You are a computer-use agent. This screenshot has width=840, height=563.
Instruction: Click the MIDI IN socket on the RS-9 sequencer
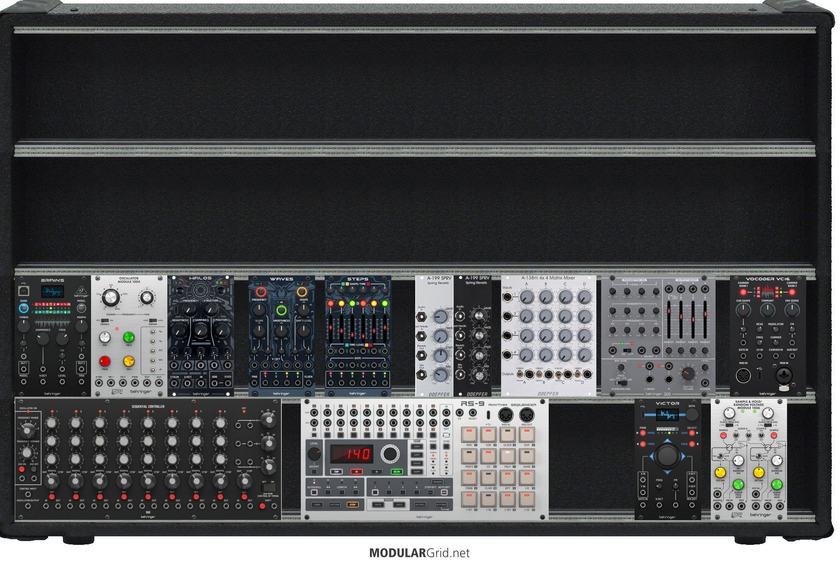point(506,415)
